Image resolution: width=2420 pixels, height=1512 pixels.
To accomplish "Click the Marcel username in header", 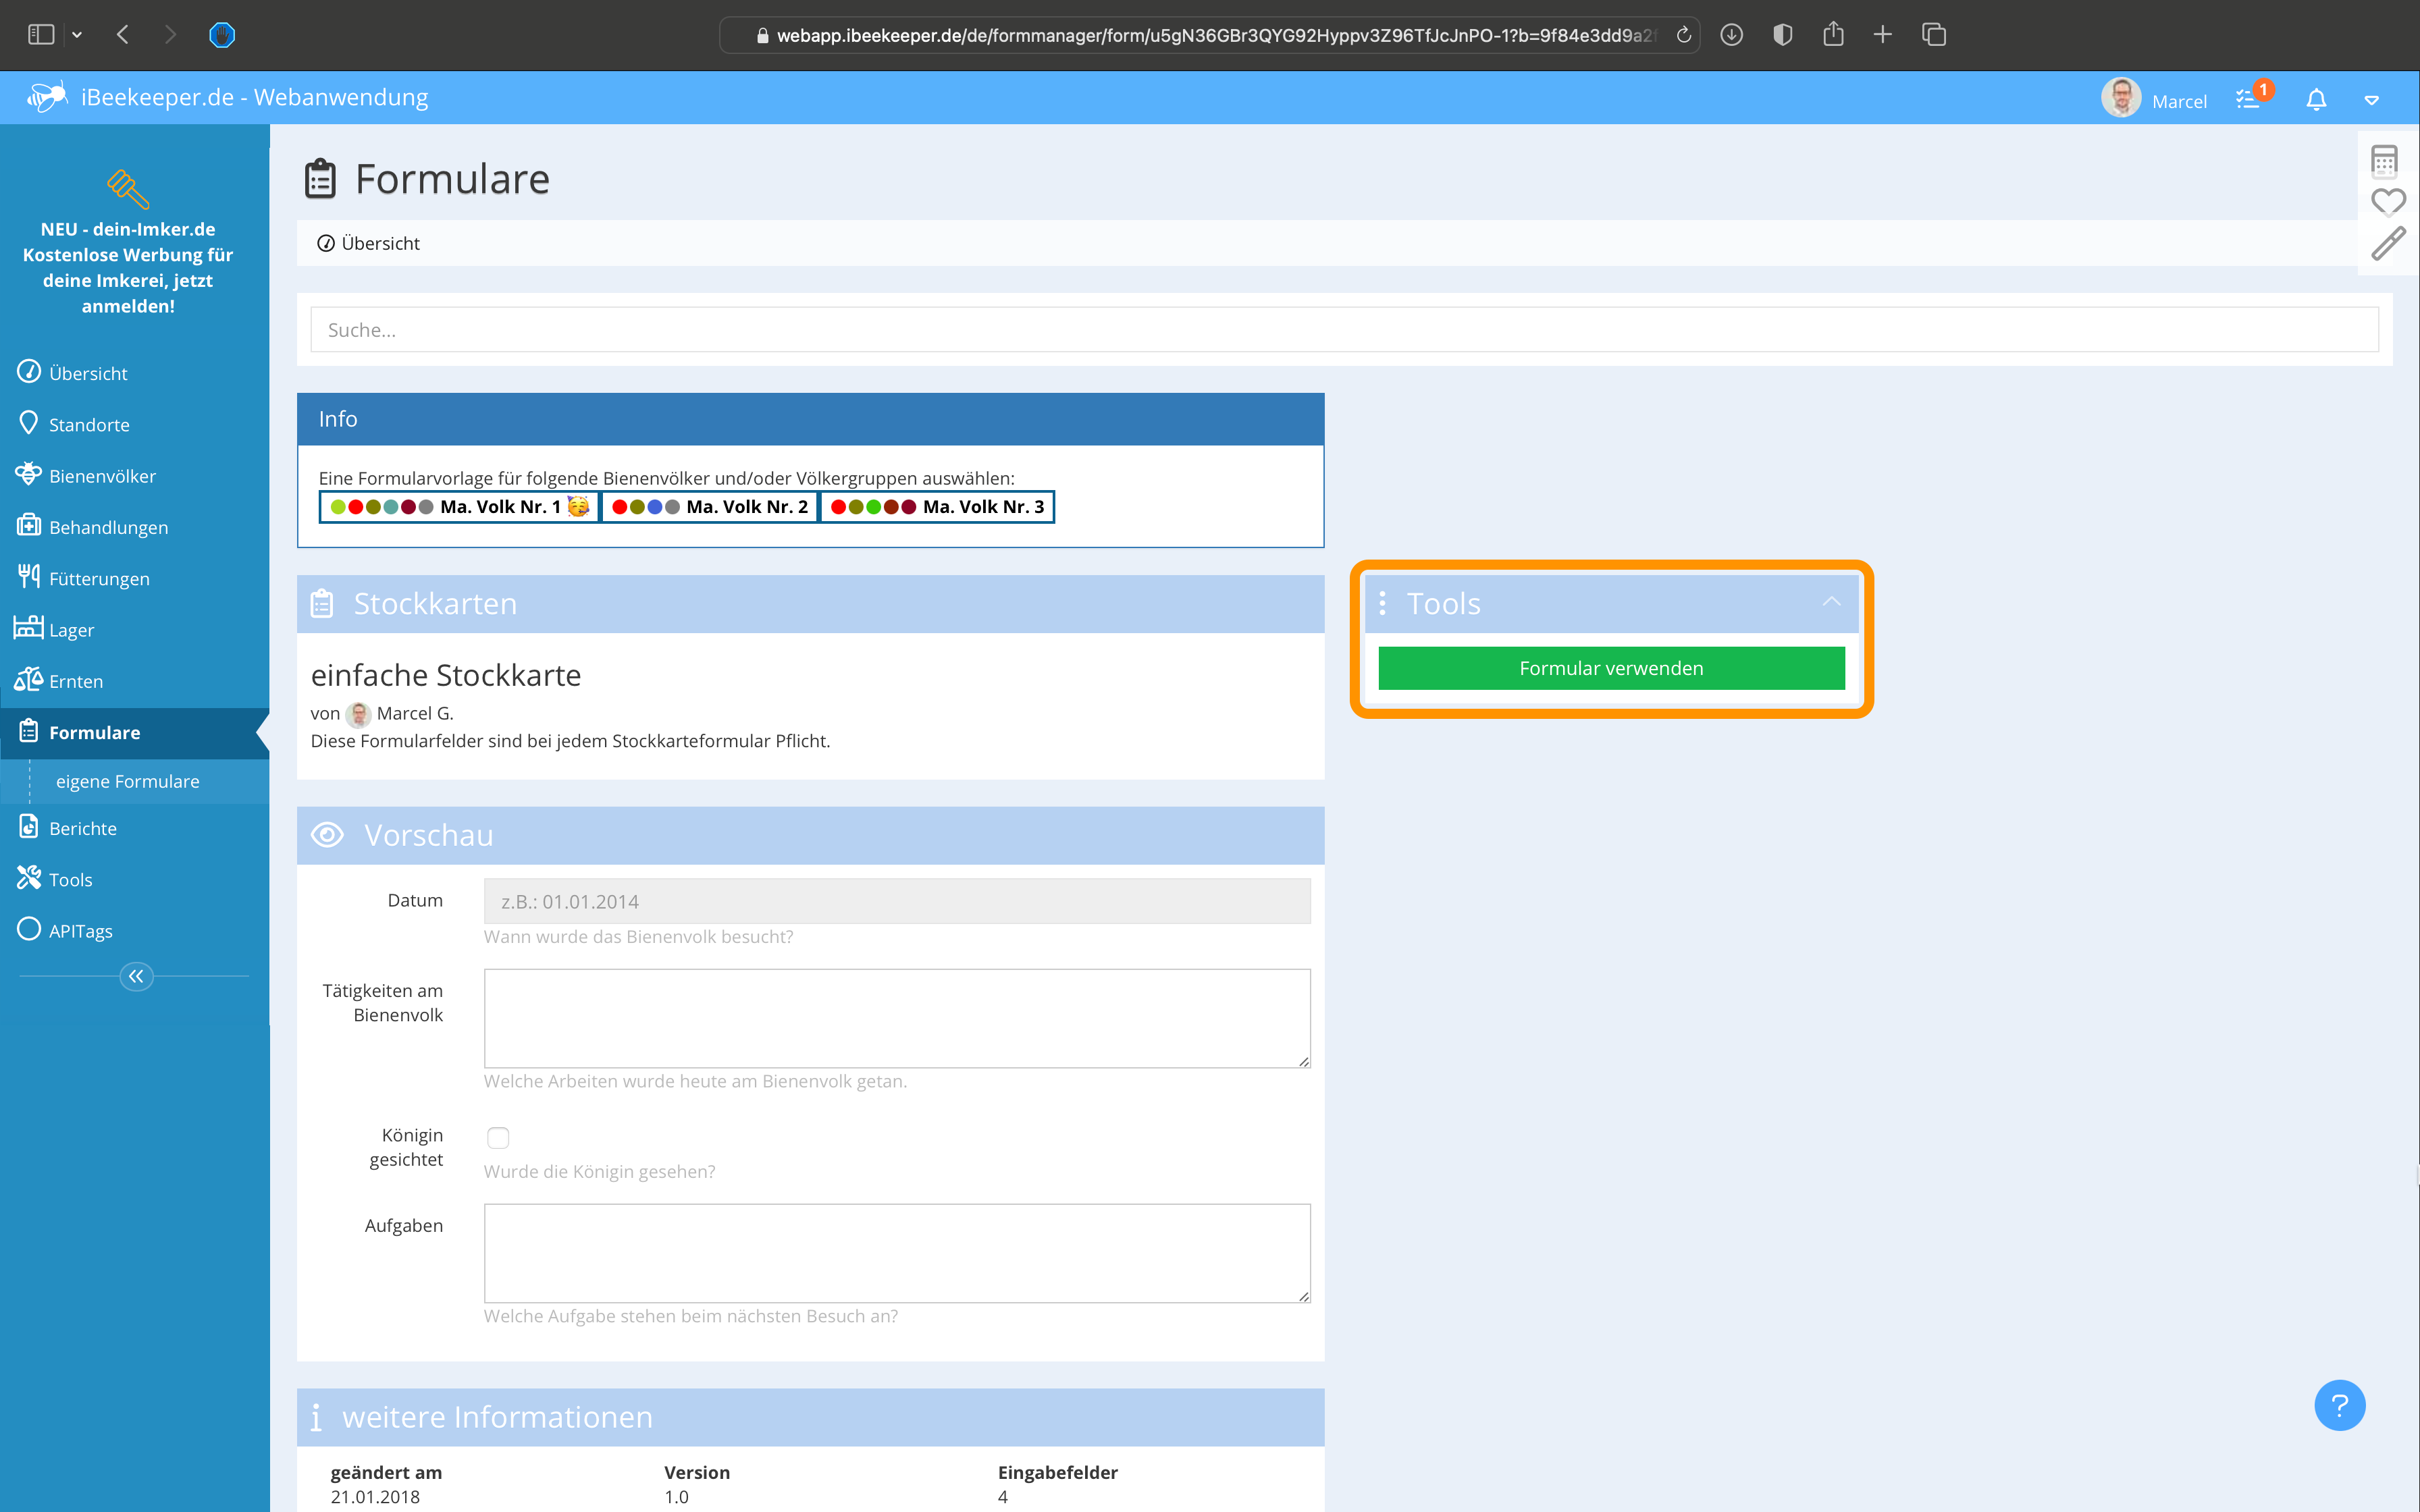I will tap(2179, 101).
